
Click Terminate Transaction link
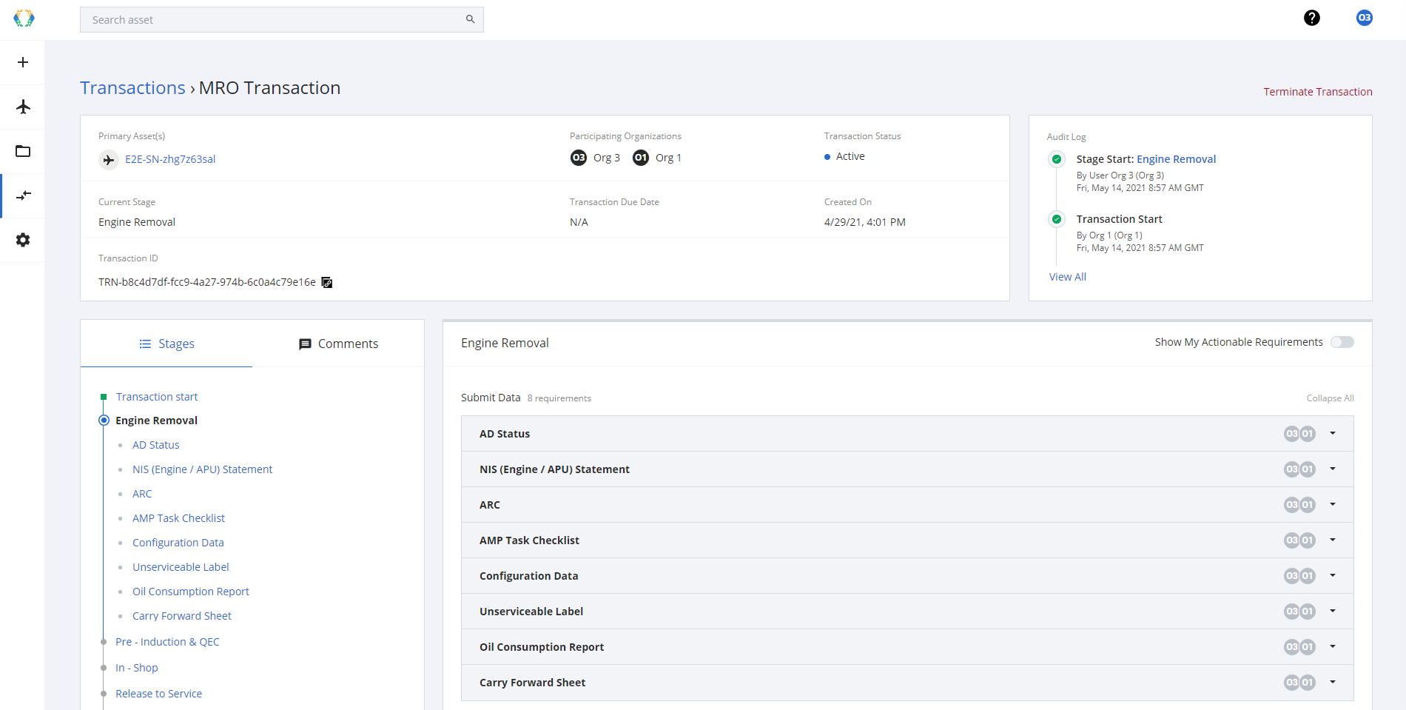coord(1318,92)
